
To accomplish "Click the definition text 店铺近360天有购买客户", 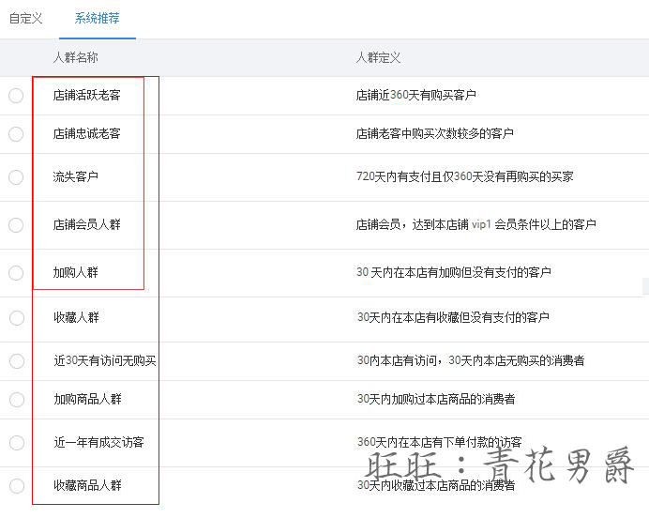I will [x=415, y=96].
